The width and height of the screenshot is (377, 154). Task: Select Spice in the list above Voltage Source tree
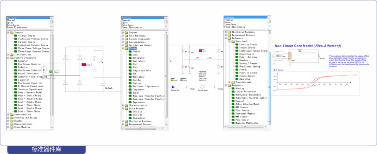point(10,23)
